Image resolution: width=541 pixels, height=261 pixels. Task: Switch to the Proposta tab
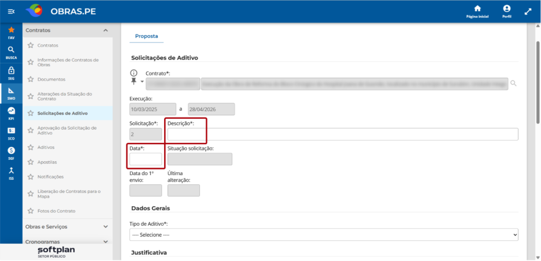click(146, 36)
